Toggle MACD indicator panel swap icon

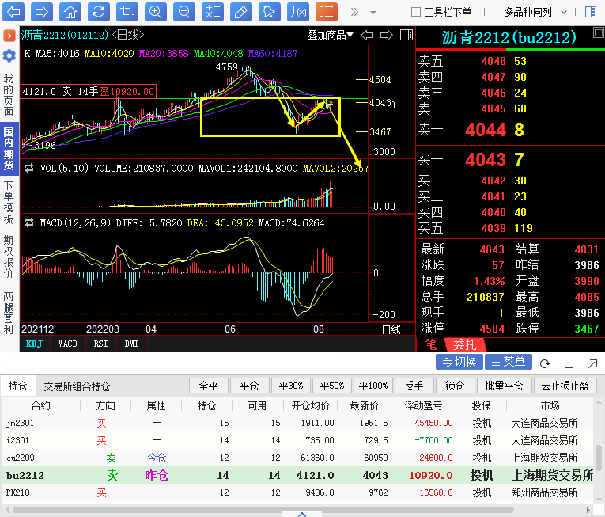coord(28,223)
